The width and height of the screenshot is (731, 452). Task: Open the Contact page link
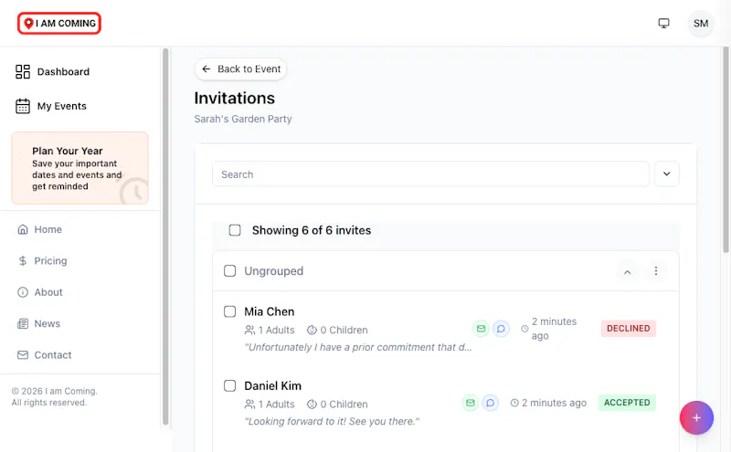(x=53, y=354)
